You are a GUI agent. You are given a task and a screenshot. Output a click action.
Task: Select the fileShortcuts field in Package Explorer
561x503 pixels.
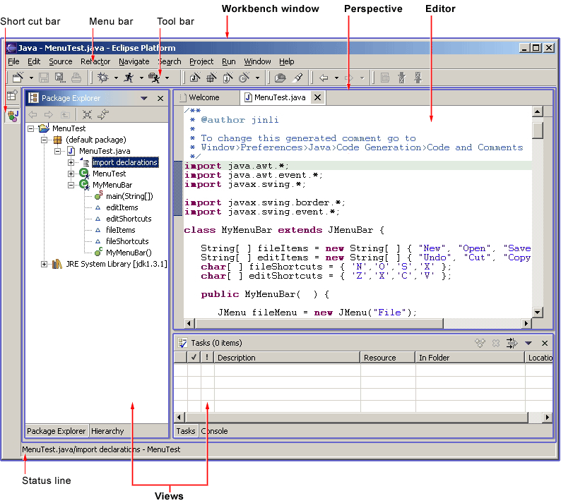[127, 241]
